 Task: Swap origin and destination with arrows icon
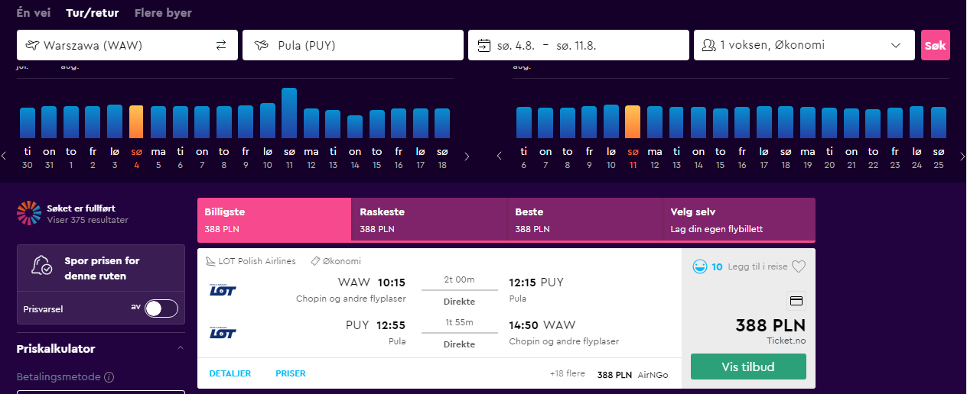click(221, 45)
